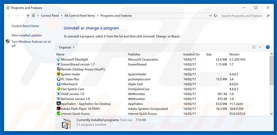Click the scrollbar down arrow
277x135 pixels.
pyautogui.click(x=271, y=114)
